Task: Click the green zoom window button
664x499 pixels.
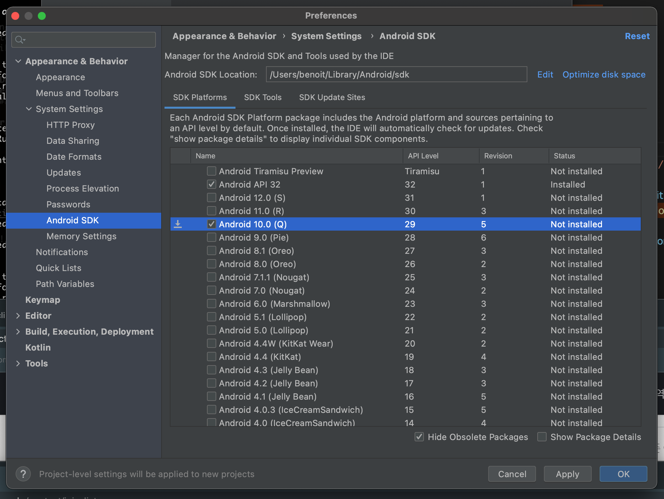Action: pyautogui.click(x=42, y=16)
